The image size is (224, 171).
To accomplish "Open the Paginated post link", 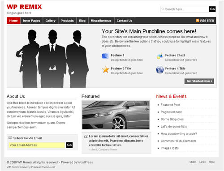I will (x=171, y=112).
